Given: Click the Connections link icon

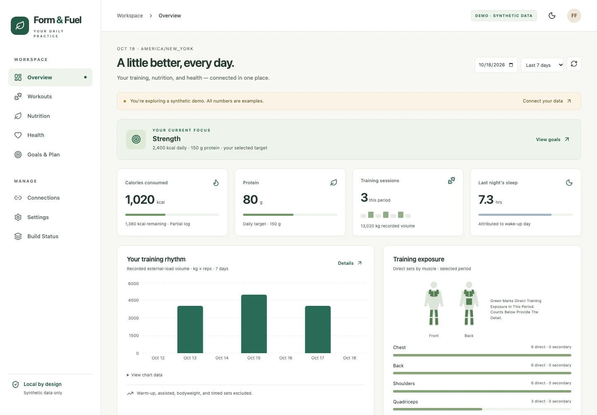Looking at the screenshot, I should [18, 198].
